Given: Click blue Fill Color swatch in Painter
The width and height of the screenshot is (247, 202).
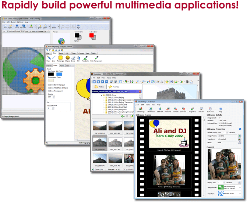Looking at the screenshot, I should 59,74.
